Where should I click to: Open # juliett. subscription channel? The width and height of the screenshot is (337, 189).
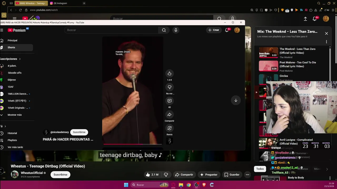[12, 66]
